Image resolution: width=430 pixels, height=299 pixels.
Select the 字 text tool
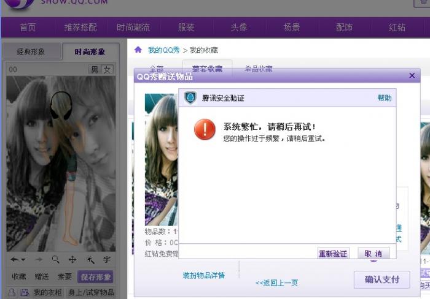tap(107, 260)
